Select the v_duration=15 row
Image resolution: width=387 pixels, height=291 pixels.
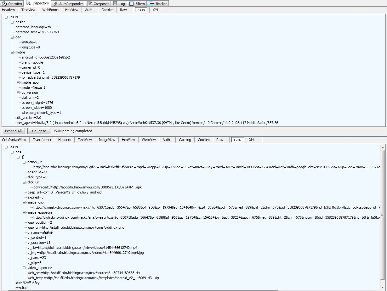pos(39,243)
